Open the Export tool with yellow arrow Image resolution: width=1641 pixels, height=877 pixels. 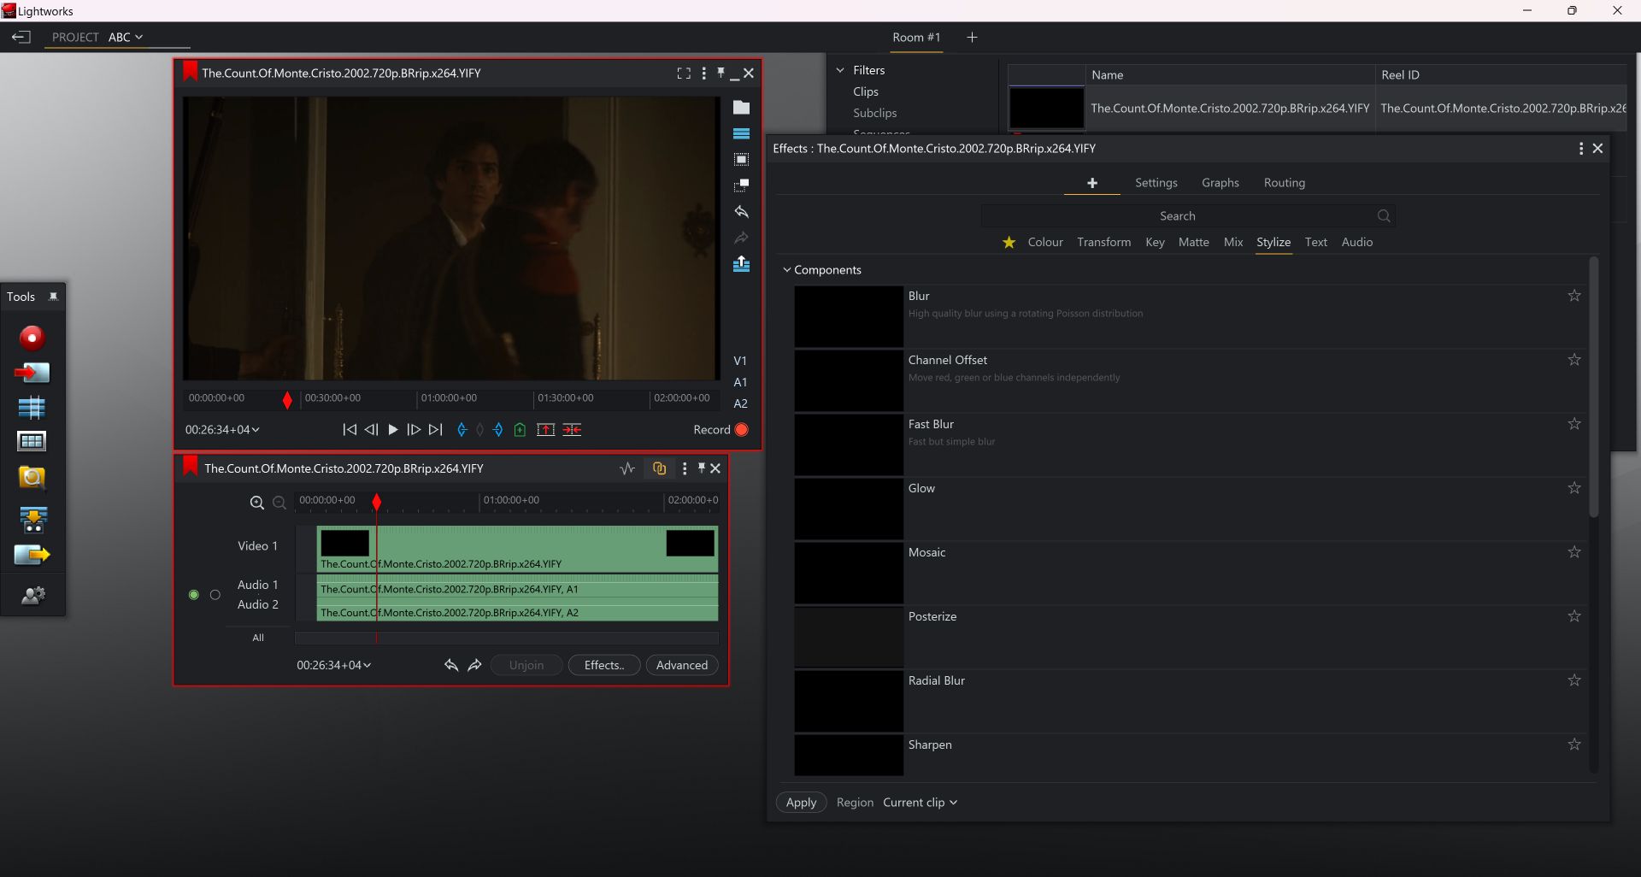tap(32, 555)
